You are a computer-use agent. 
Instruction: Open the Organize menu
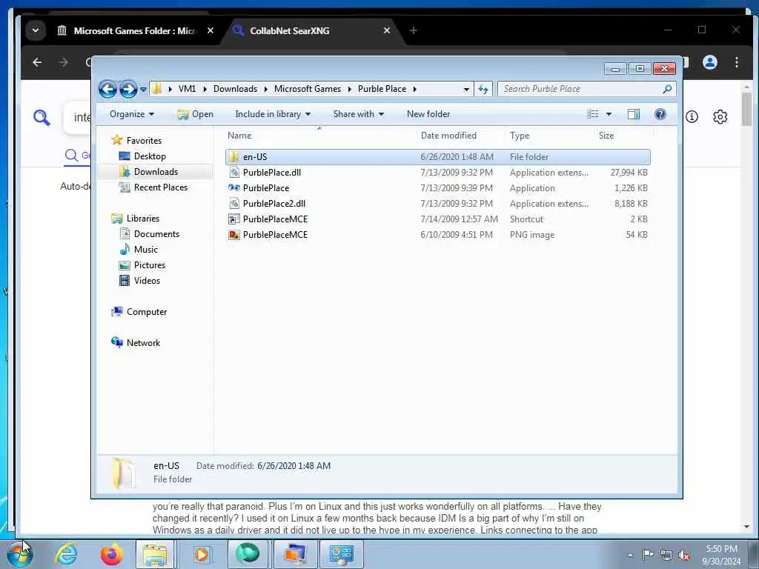click(x=132, y=114)
